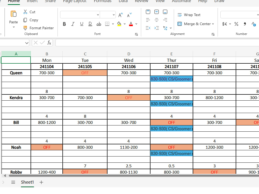Screen dimensions: 259x194
Task: Decrease font size with the smaller A icon
Action: (x=129, y=15)
